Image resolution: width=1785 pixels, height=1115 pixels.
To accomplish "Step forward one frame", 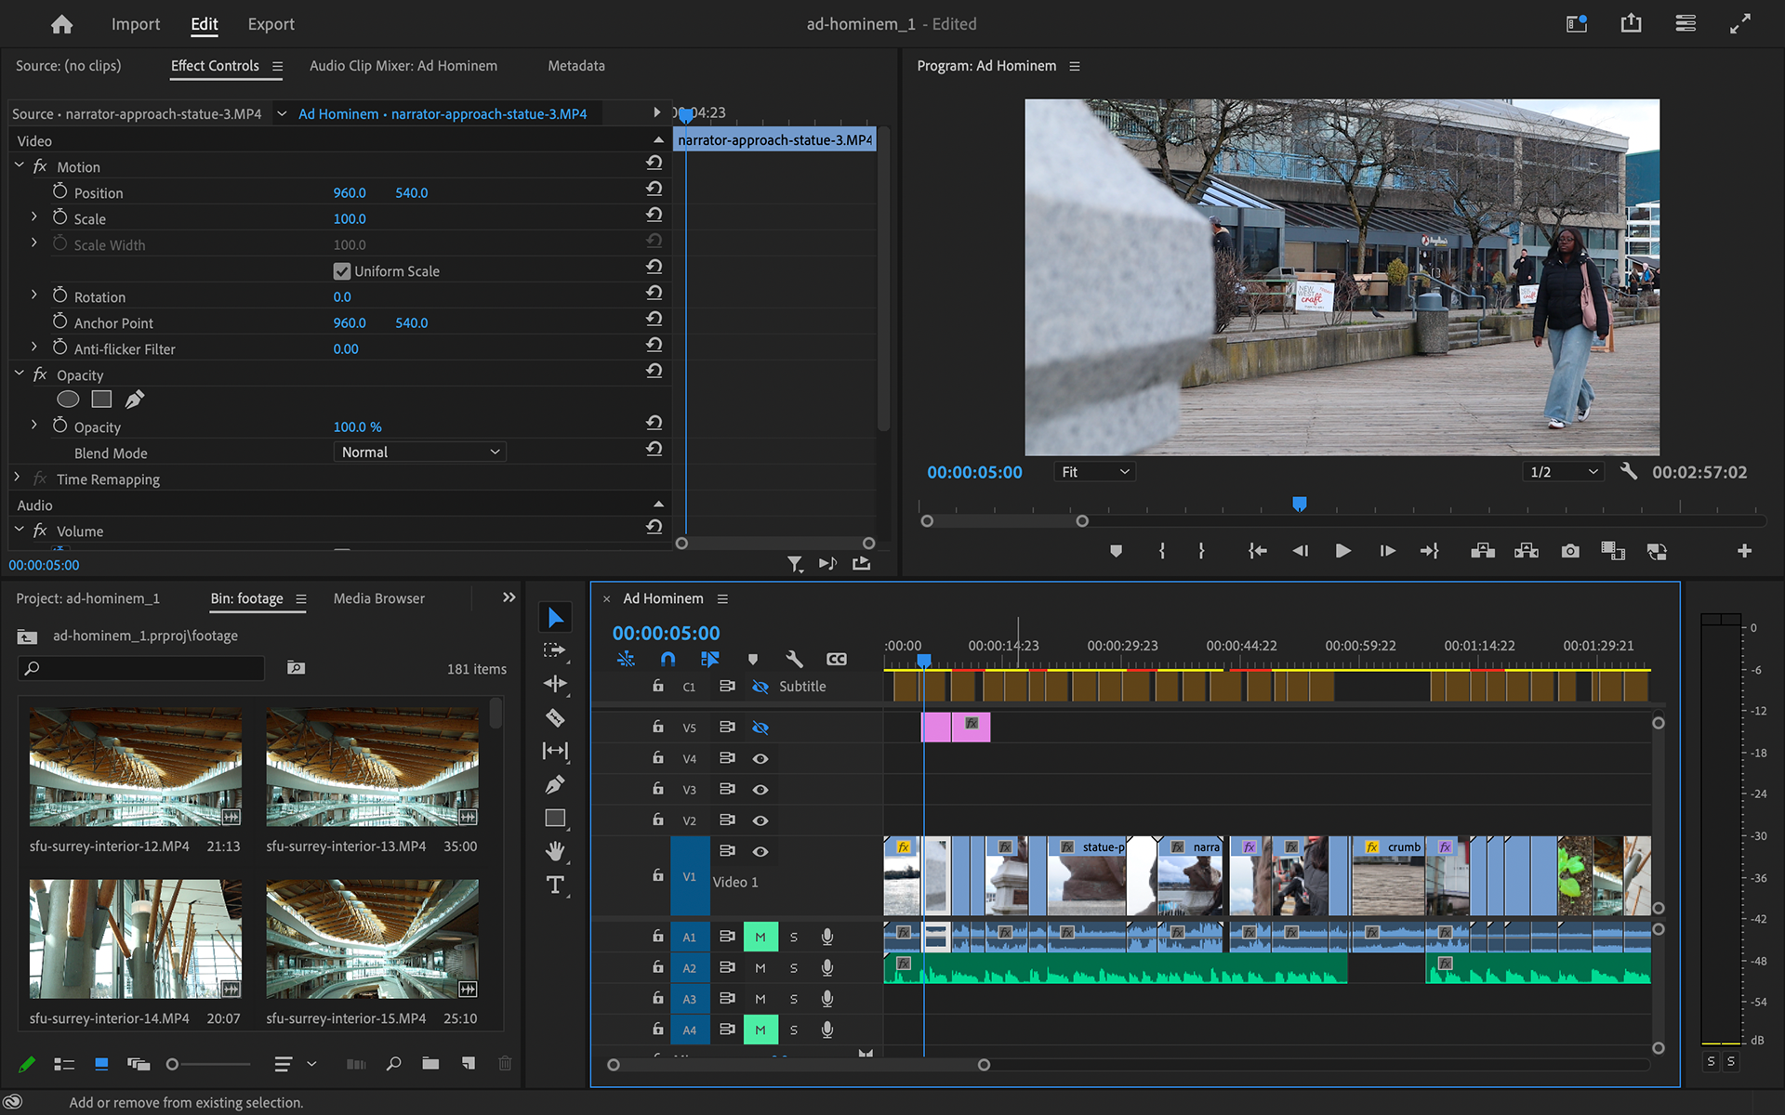I will [1387, 551].
